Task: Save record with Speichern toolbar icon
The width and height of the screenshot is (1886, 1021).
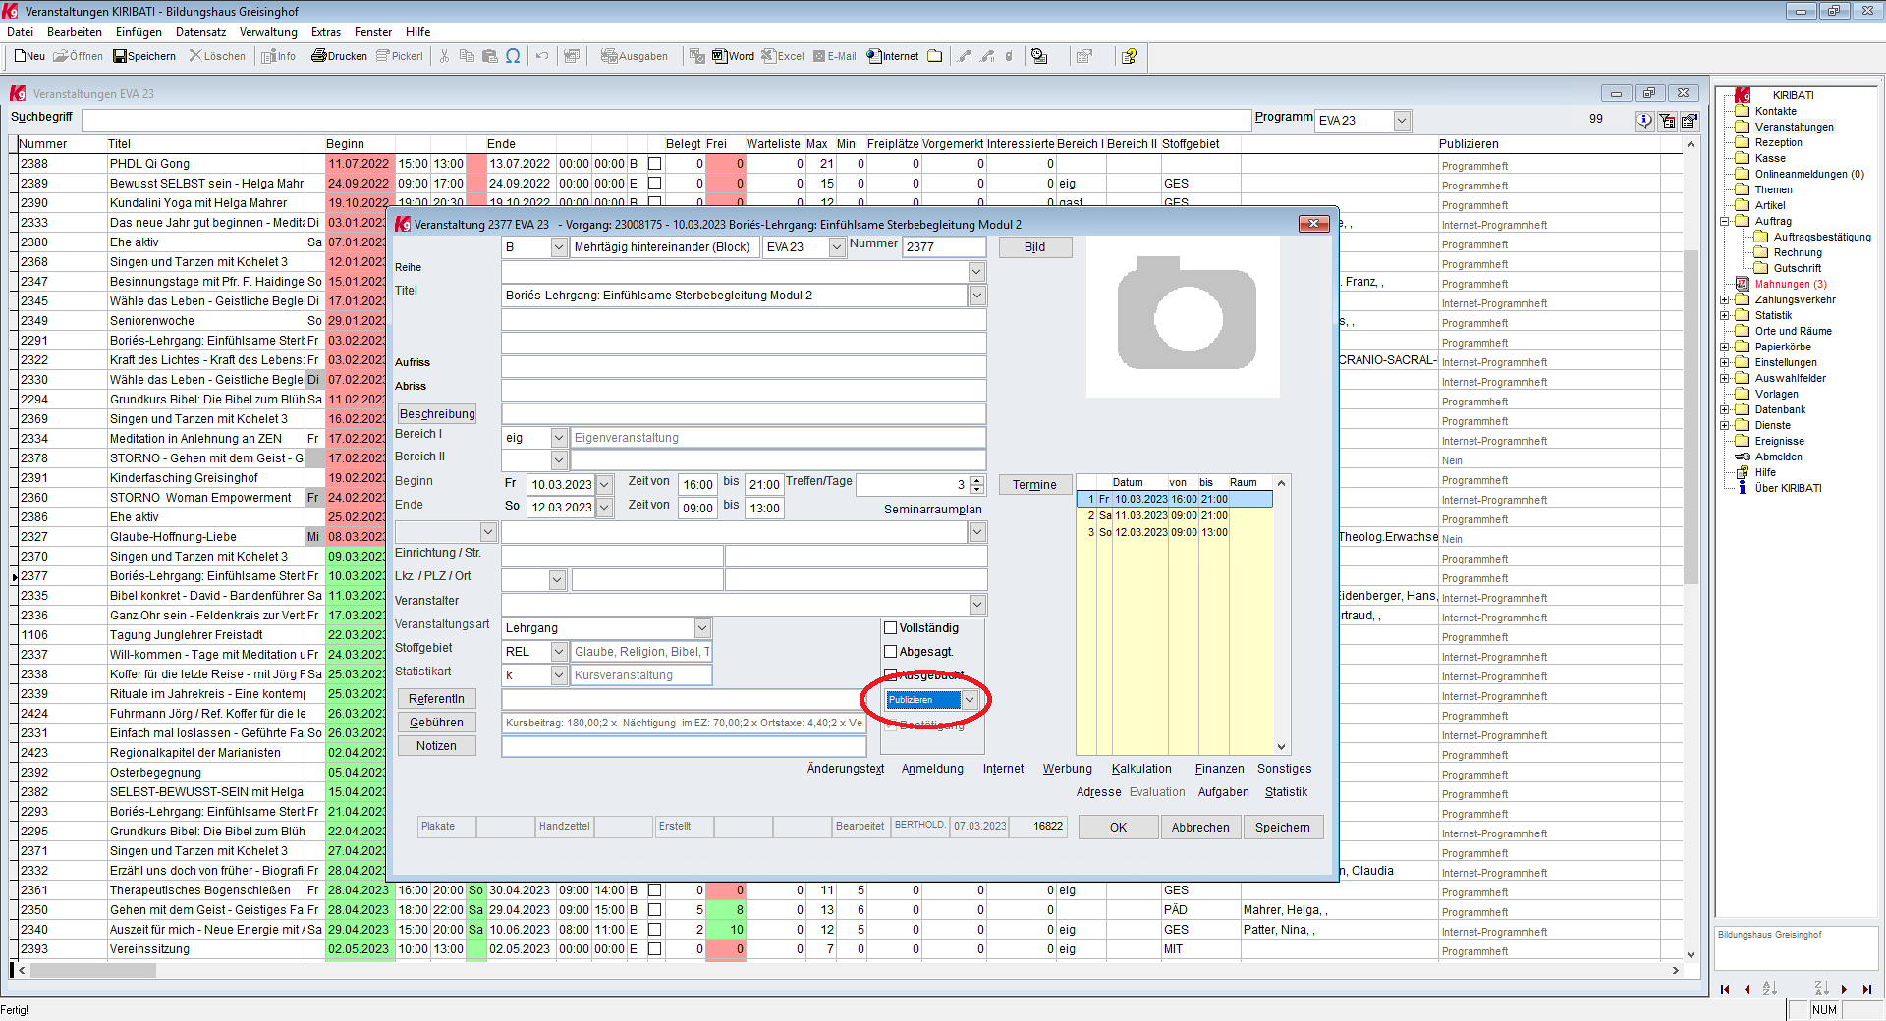Action: click(x=144, y=56)
